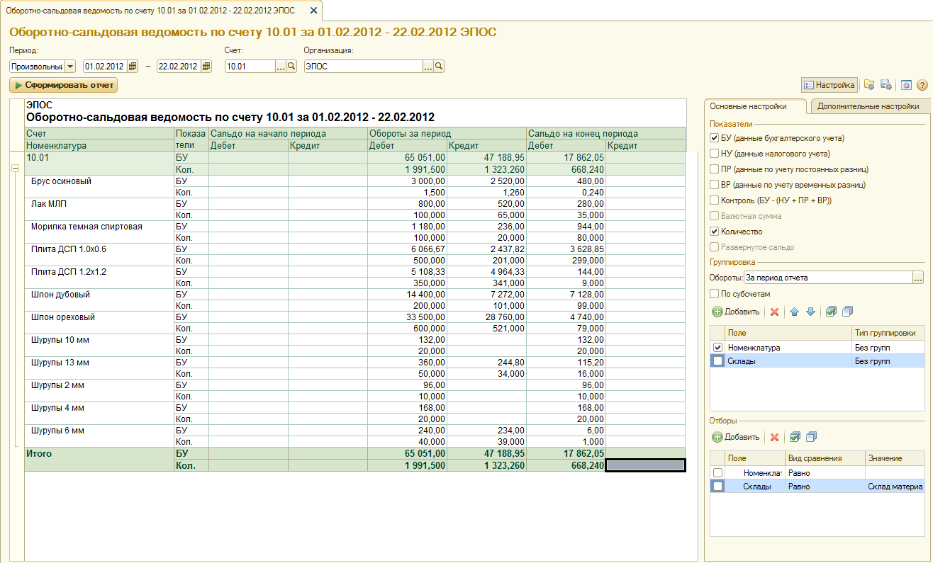Screen dimensions: 933x563
Task: Switch to Дополнительные настройки tab
Action: (x=867, y=106)
